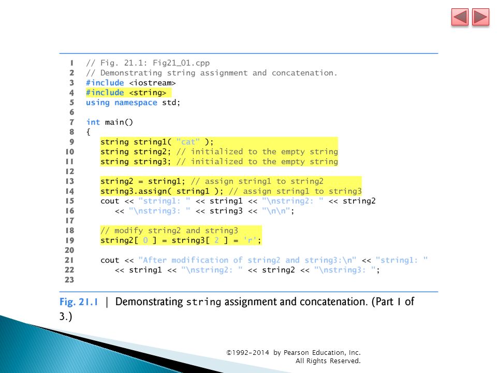
Task: Click line number 23
Action: click(x=69, y=280)
